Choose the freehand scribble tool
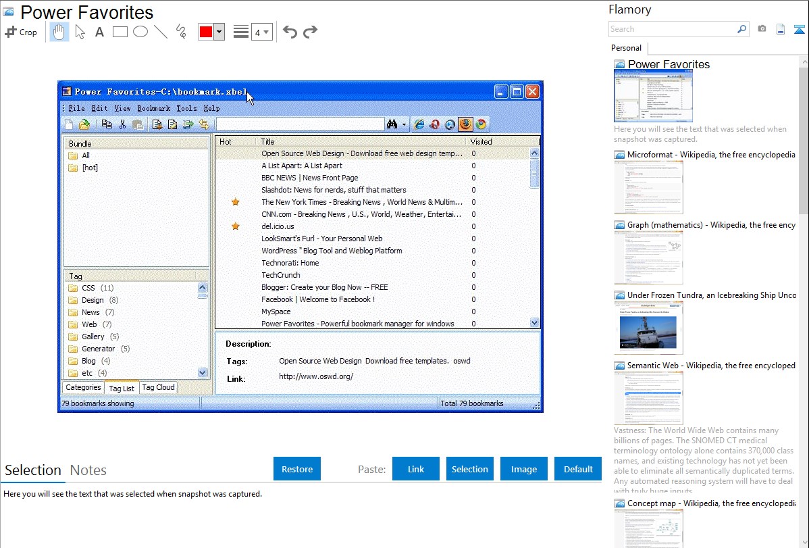809x548 pixels. (180, 32)
